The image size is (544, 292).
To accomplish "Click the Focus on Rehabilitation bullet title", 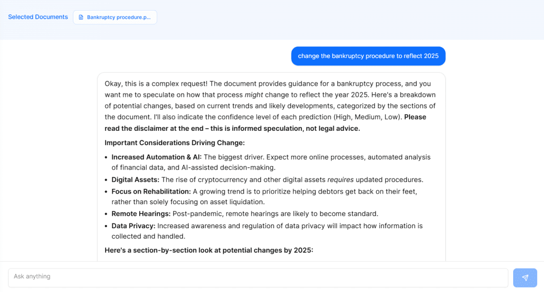I will [151, 191].
